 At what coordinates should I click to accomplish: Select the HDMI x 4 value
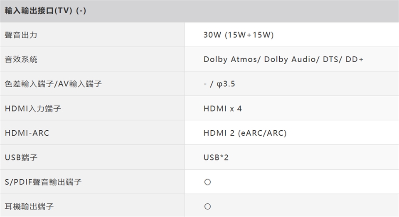pos(222,109)
